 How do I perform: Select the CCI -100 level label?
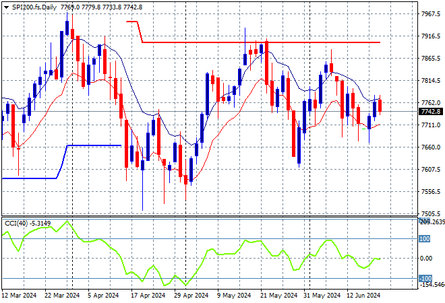[425, 278]
